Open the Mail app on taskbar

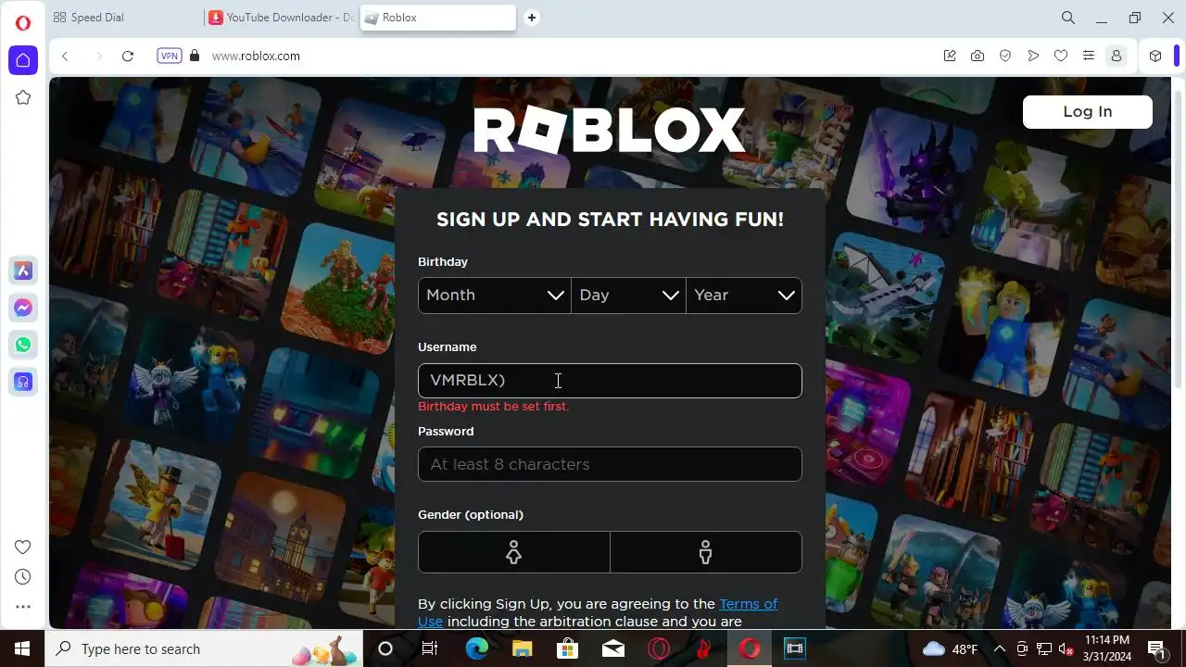point(612,648)
